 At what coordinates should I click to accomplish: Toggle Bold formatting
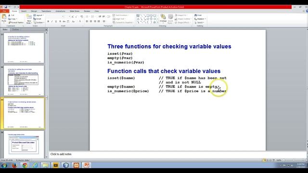pyautogui.click(x=48, y=21)
